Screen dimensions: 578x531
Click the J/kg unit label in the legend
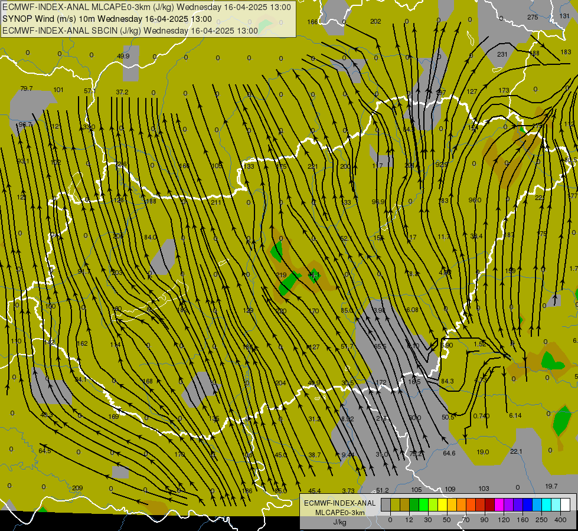[x=340, y=522]
